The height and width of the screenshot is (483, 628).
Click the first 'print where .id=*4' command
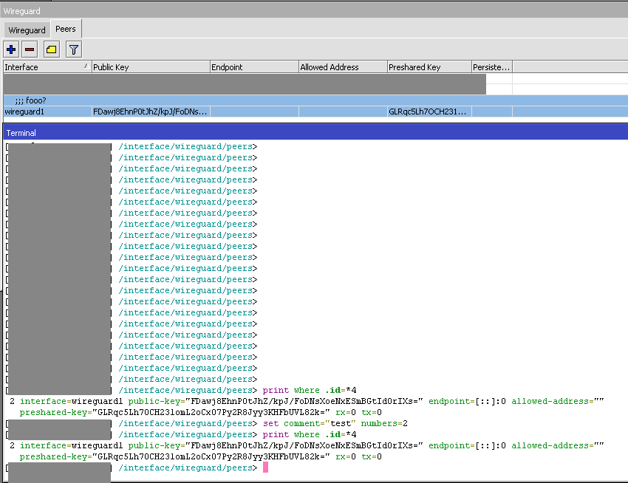[310, 390]
